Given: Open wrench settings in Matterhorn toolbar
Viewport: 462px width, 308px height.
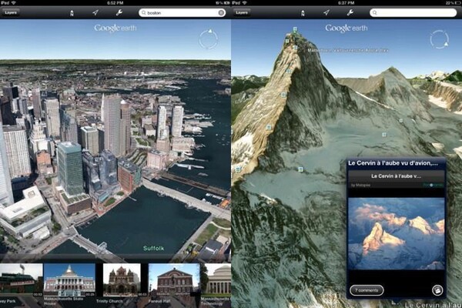Looking at the screenshot, I should coord(350,13).
